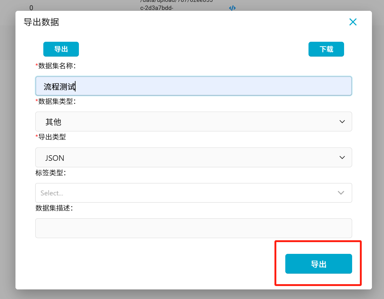Open the 导出类型 dropdown showing JSON

point(193,158)
